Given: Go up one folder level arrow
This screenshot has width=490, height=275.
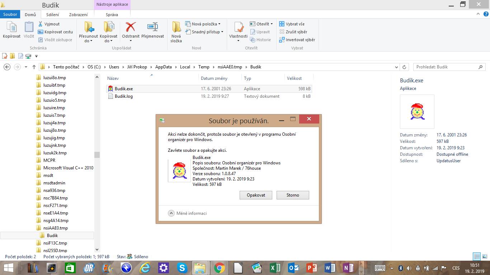Looking at the screenshot, I should (x=34, y=67).
